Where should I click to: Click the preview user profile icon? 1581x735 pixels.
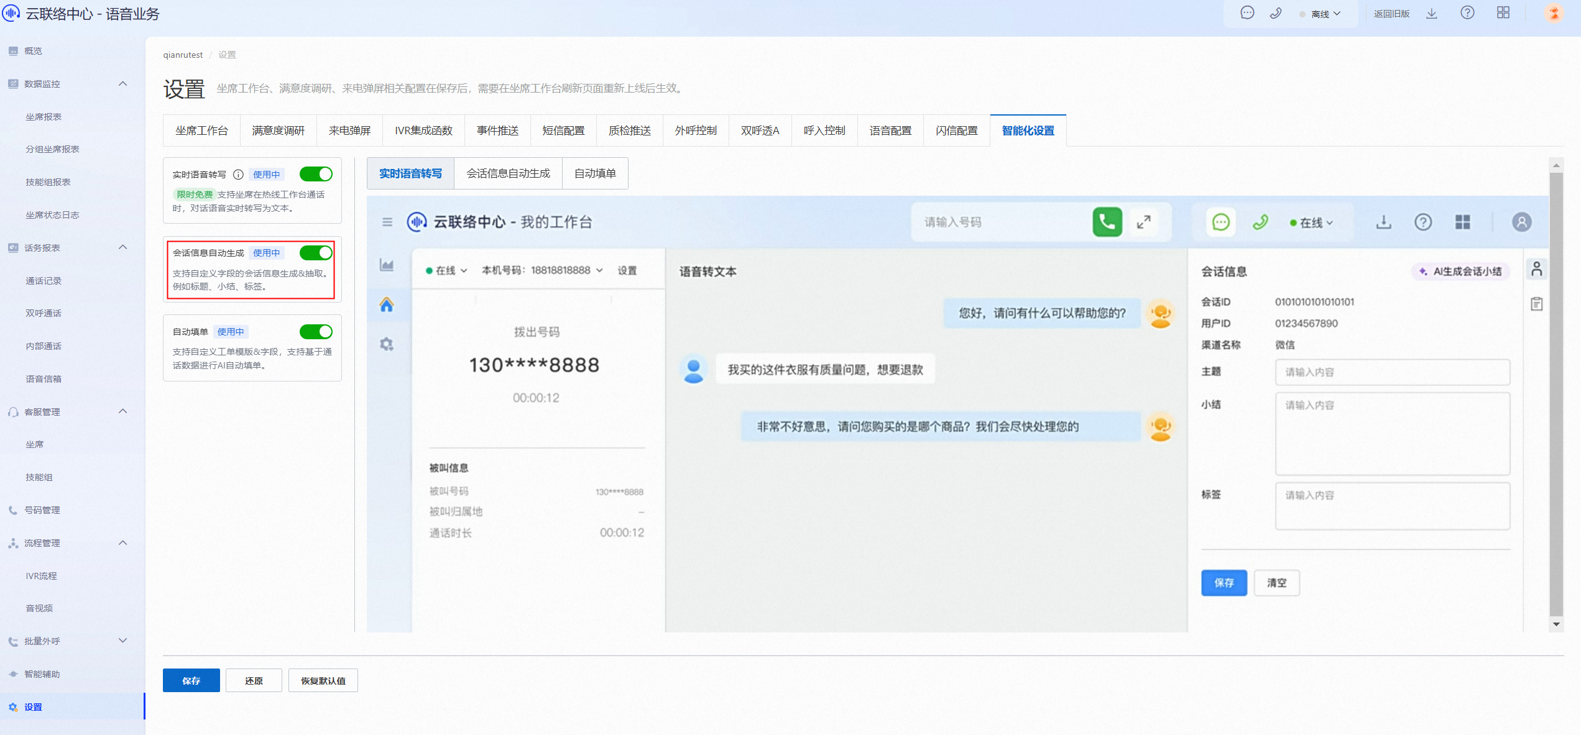point(1522,222)
